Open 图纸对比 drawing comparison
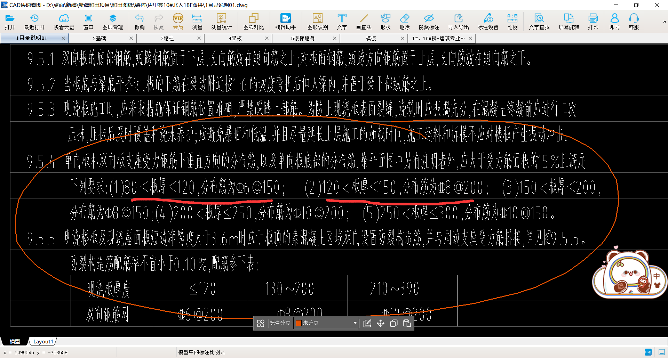 tap(254, 22)
